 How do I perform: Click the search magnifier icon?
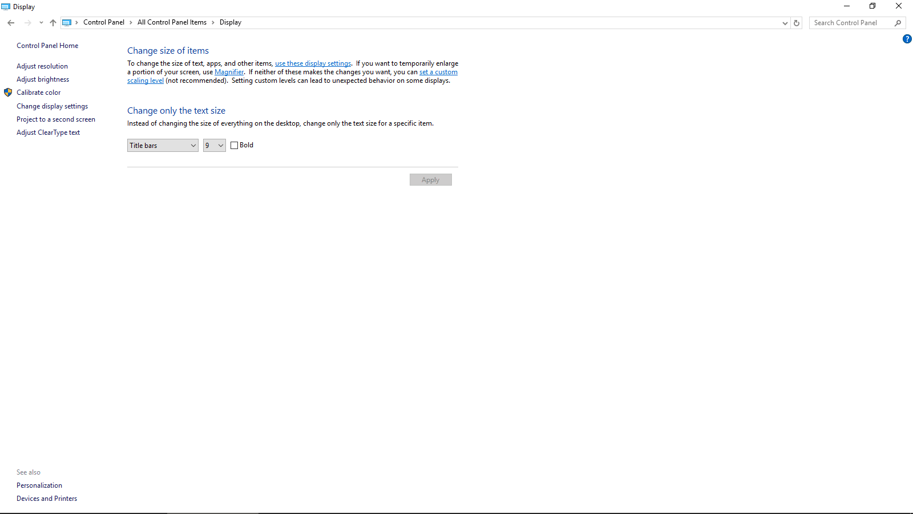pos(898,23)
